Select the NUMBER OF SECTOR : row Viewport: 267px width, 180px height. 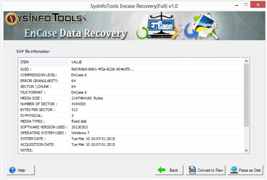tap(131, 104)
